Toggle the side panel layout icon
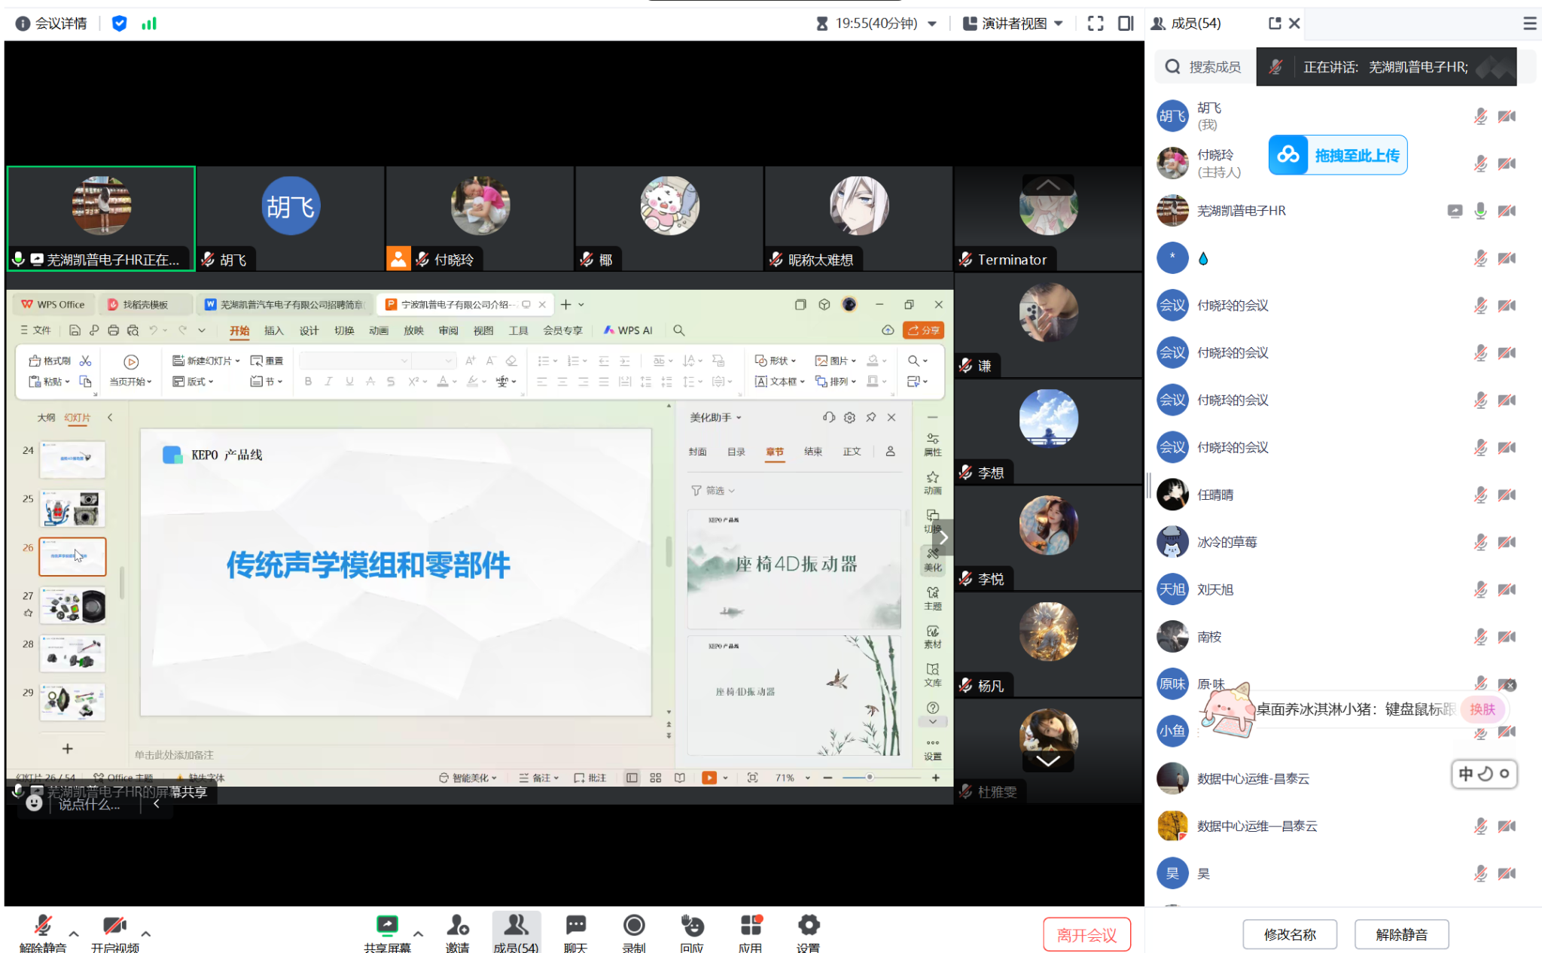 (1126, 23)
